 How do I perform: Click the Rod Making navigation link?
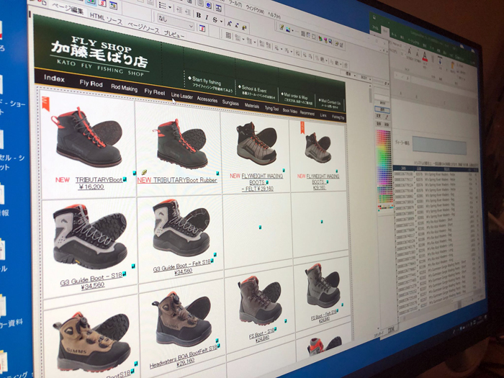pyautogui.click(x=124, y=88)
